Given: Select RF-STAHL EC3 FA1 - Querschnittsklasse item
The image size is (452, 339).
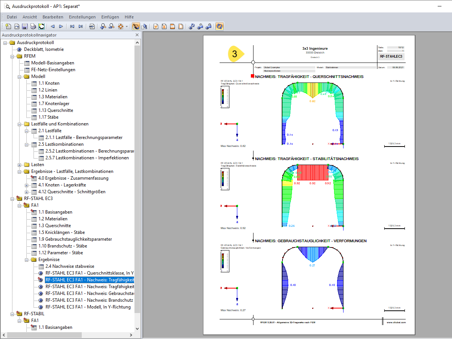Looking at the screenshot, I should [90, 273].
